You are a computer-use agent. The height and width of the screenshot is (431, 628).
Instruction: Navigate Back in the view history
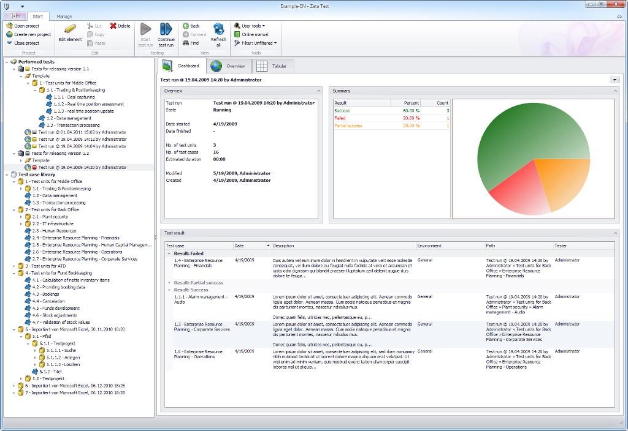(191, 26)
